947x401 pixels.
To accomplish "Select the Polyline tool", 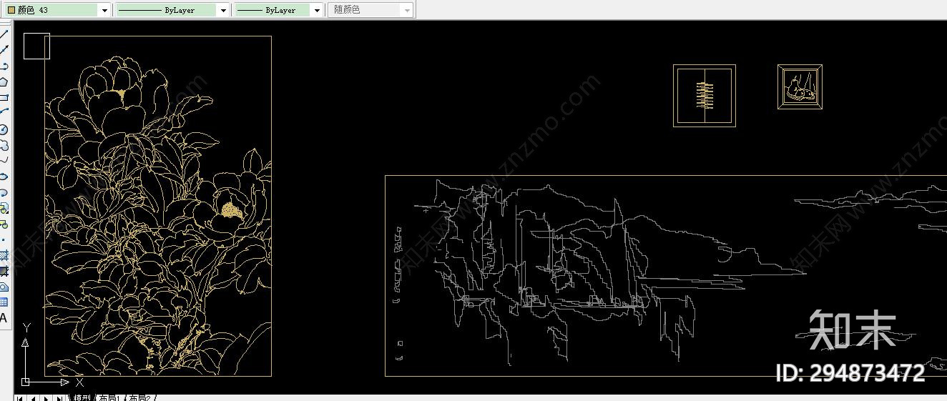I will 4,66.
